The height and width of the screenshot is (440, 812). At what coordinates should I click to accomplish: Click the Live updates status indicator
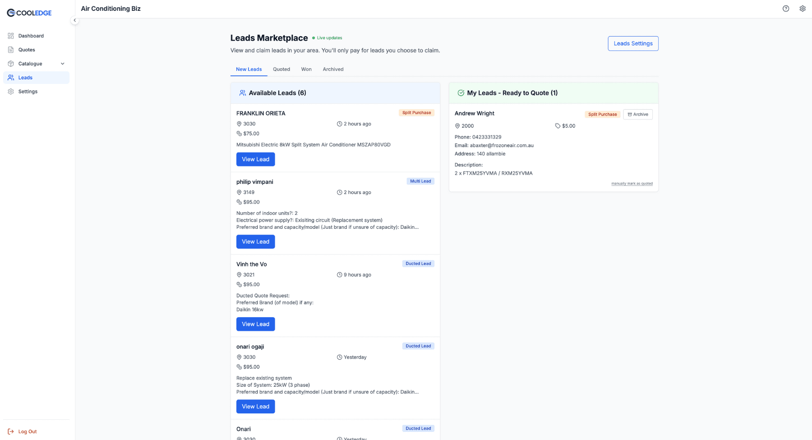328,37
